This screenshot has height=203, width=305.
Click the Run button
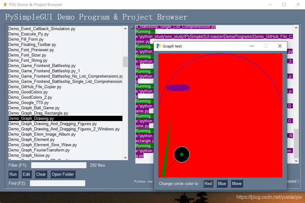click(x=13, y=174)
